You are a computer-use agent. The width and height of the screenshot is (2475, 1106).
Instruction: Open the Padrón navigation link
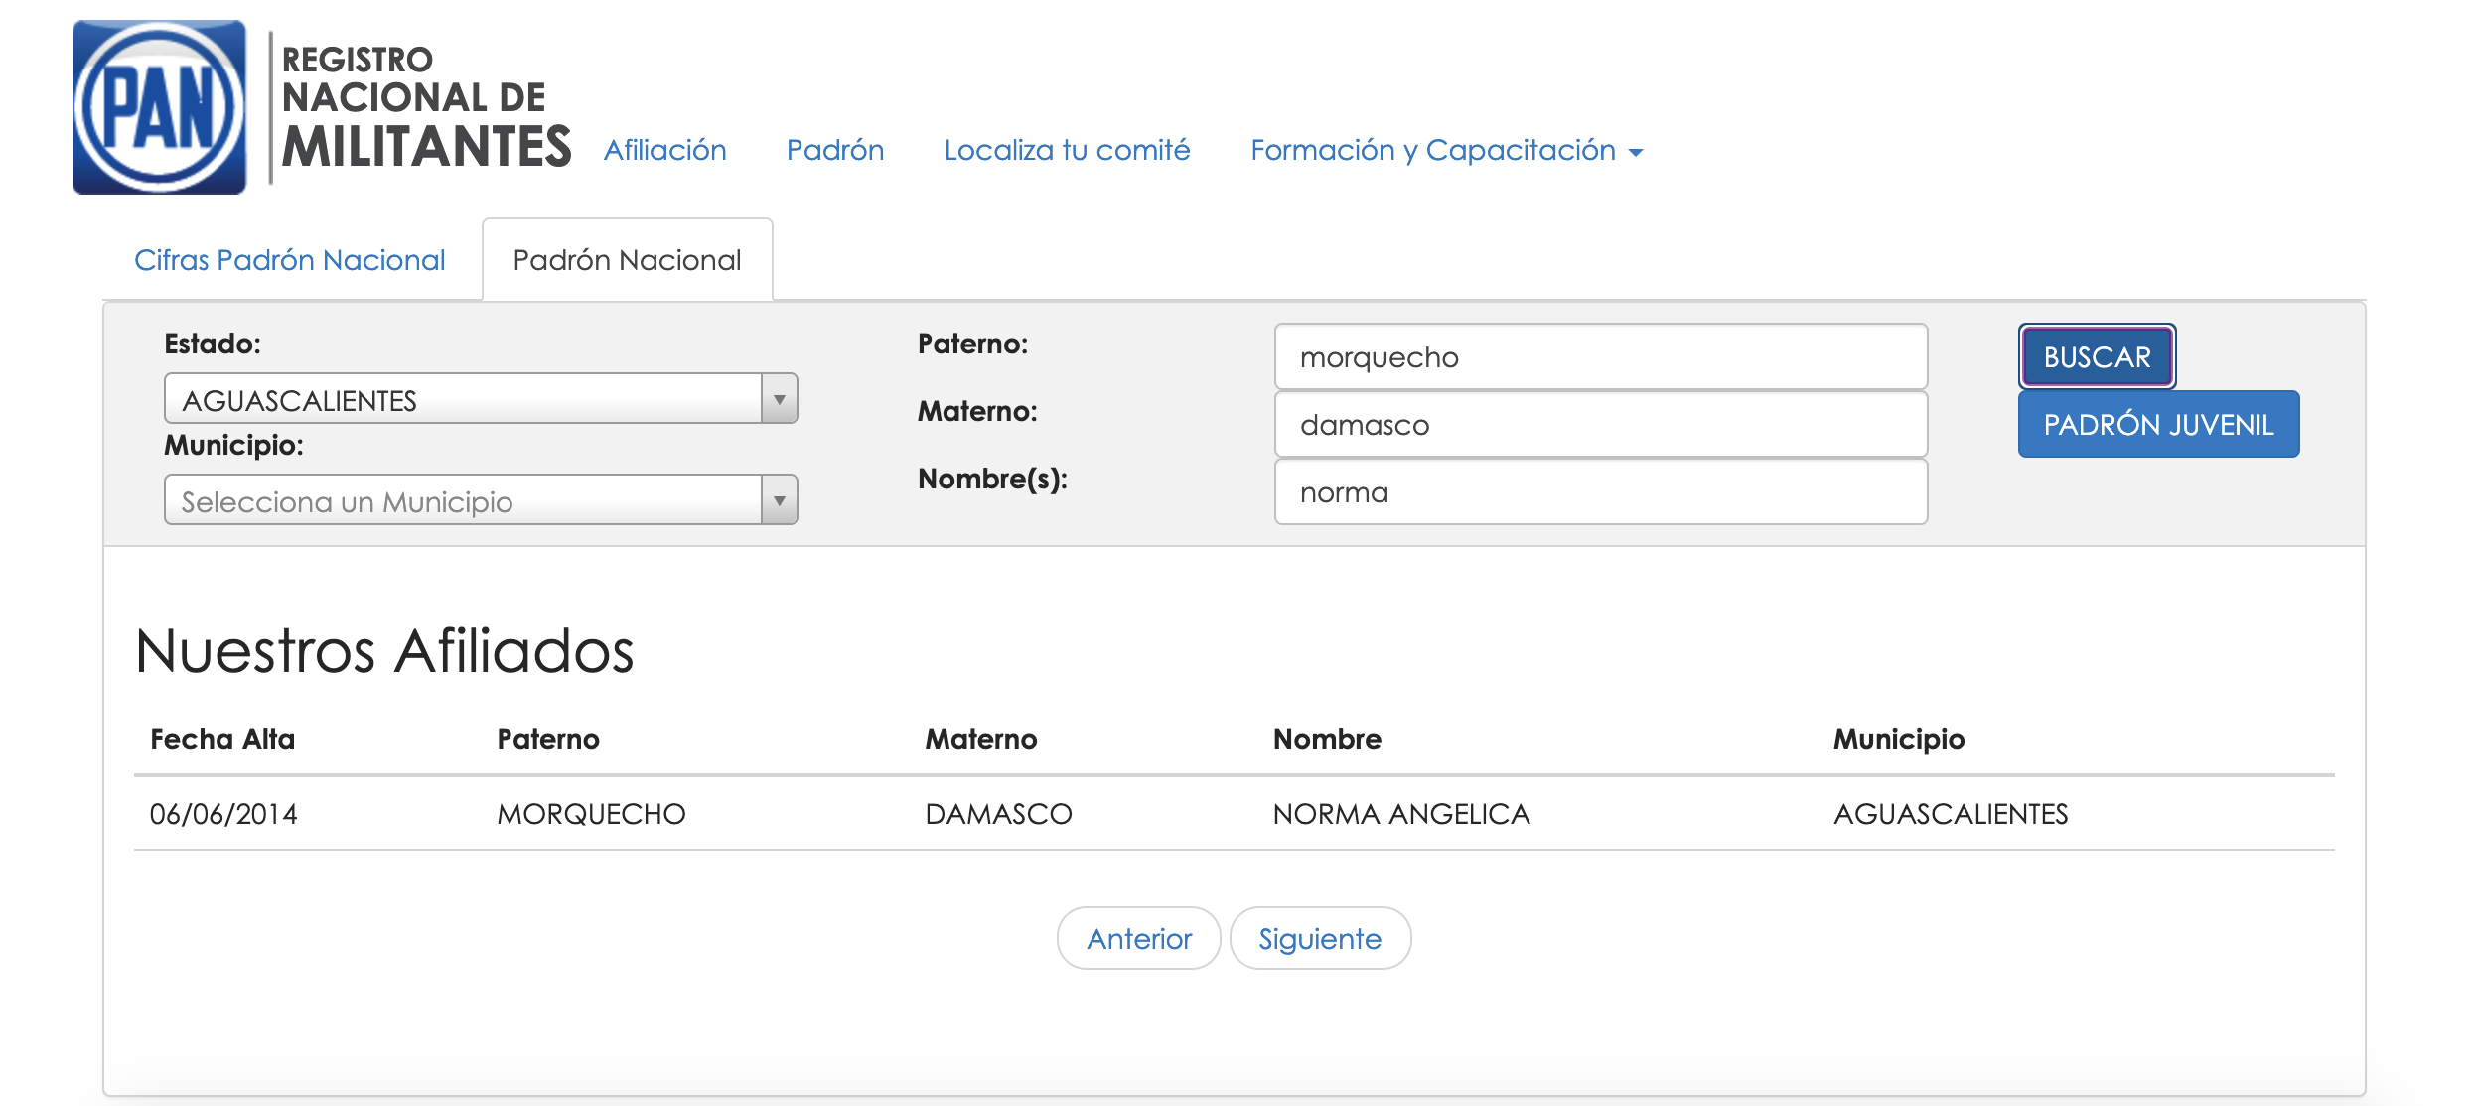(x=834, y=150)
